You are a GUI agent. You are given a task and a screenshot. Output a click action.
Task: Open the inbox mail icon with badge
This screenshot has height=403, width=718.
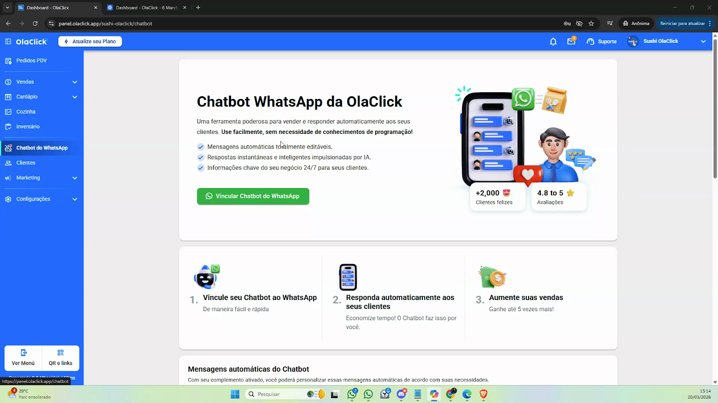[571, 41]
